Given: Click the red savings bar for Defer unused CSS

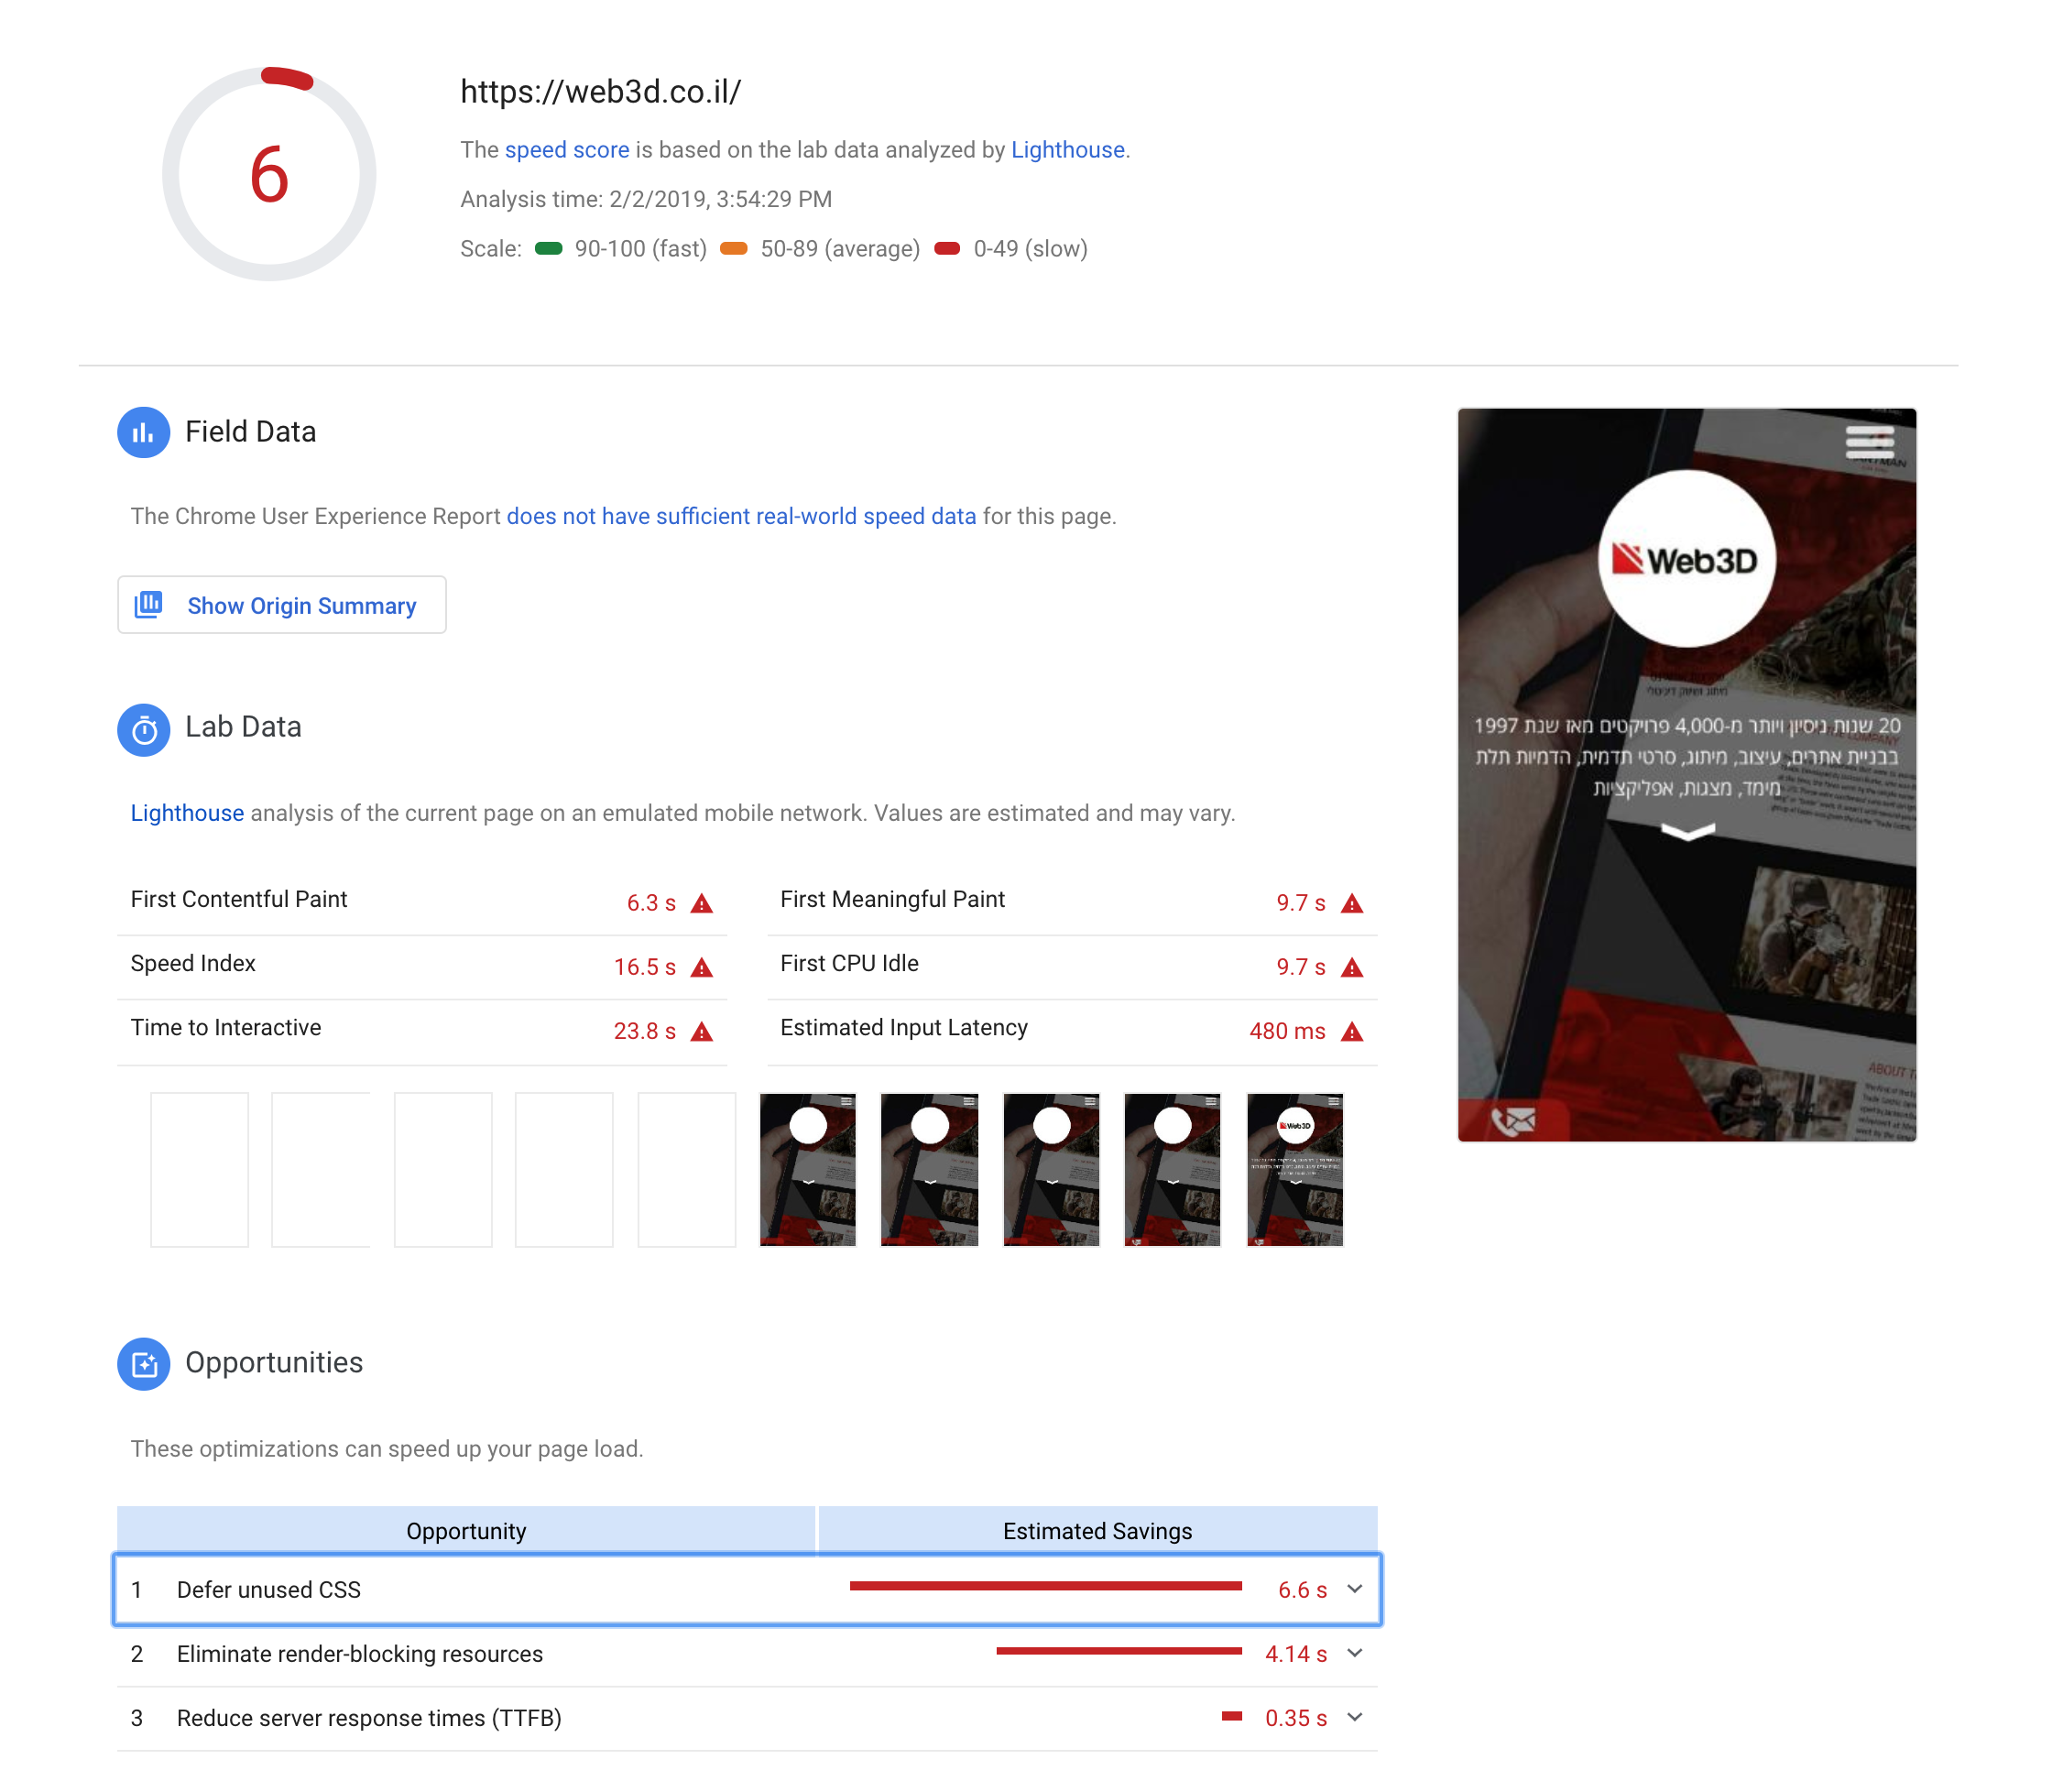Looking at the screenshot, I should pyautogui.click(x=1045, y=1587).
